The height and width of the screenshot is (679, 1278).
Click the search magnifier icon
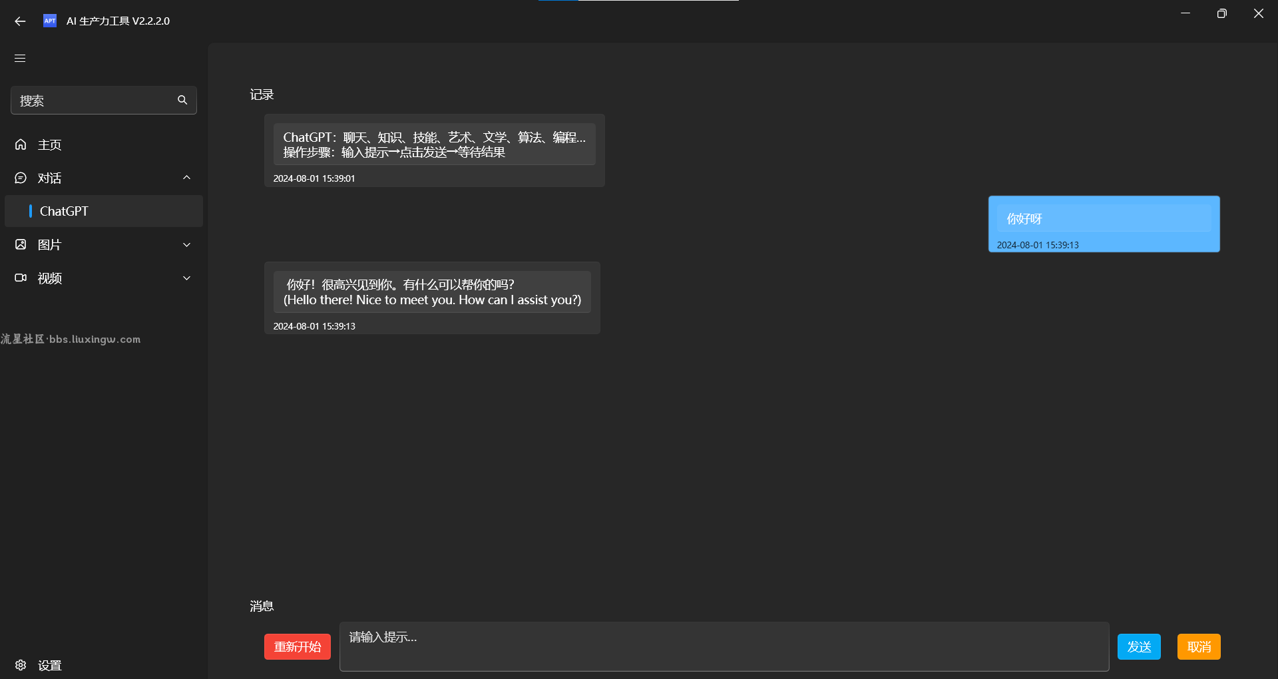click(182, 100)
